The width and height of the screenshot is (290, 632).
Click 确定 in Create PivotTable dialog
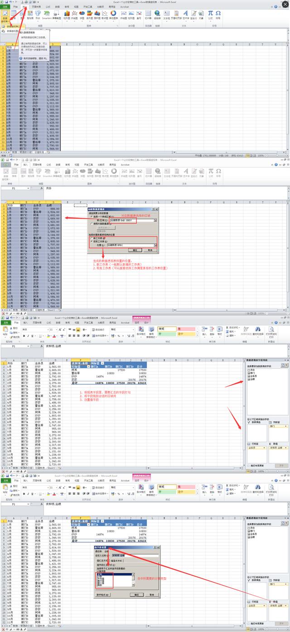point(135,250)
